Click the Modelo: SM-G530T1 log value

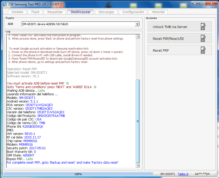click(x=27, y=98)
